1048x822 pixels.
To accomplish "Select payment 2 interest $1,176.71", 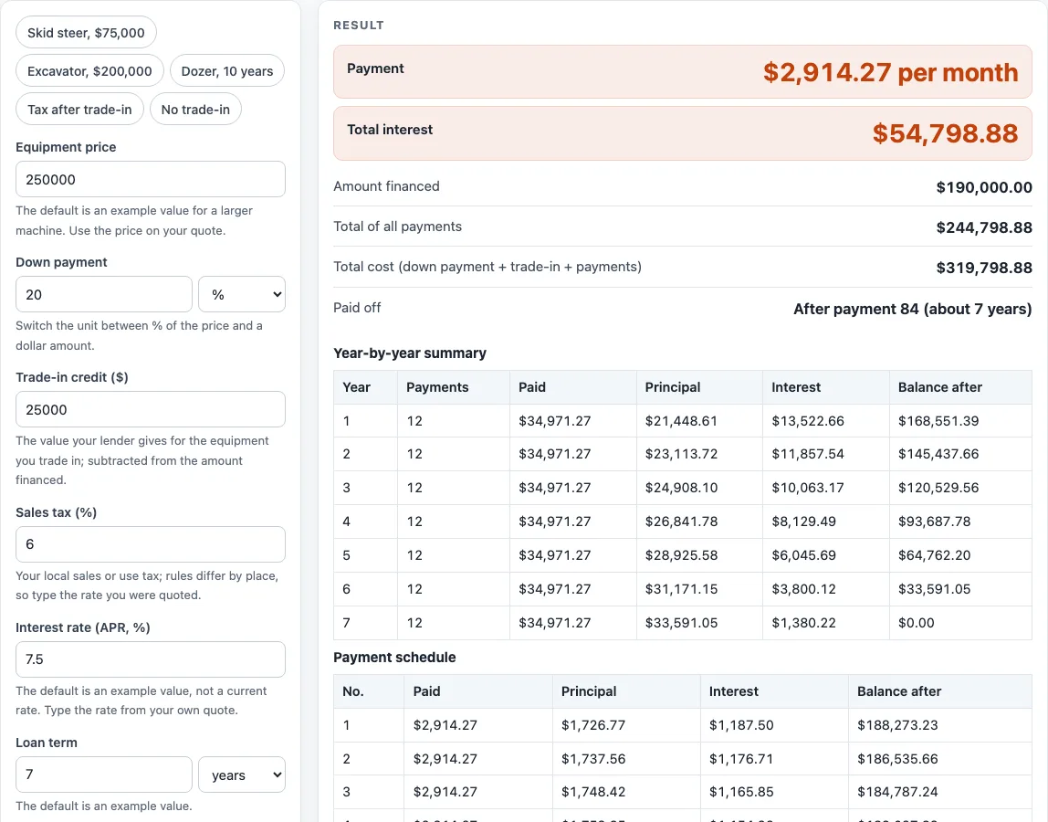I will pyautogui.click(x=741, y=758).
